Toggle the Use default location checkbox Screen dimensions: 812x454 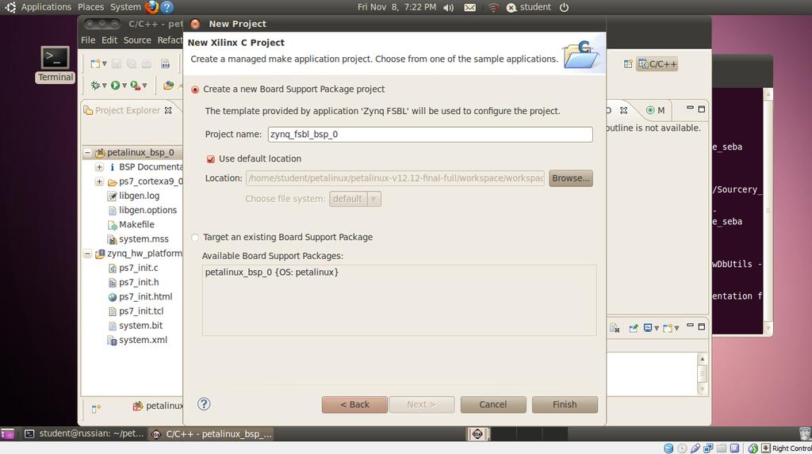point(210,159)
